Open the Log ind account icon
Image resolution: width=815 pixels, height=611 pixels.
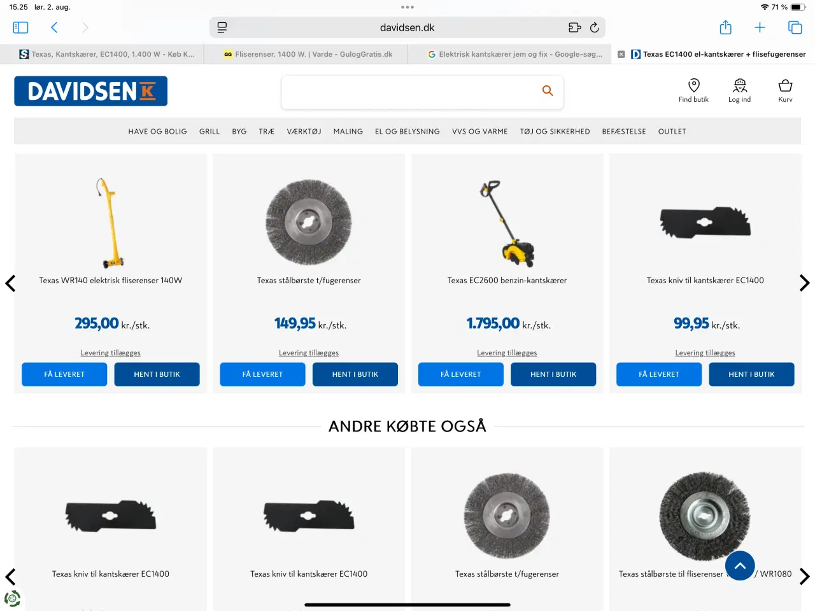(x=739, y=90)
